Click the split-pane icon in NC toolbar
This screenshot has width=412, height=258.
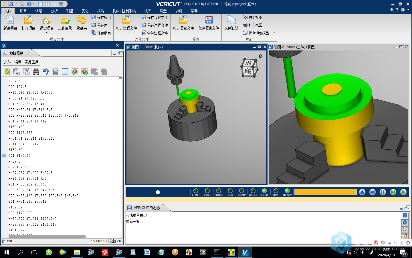(65, 72)
